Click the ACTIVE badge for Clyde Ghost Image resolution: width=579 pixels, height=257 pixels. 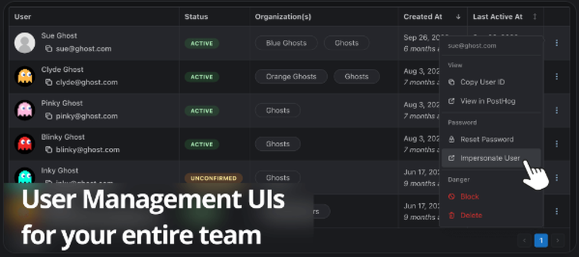[201, 77]
